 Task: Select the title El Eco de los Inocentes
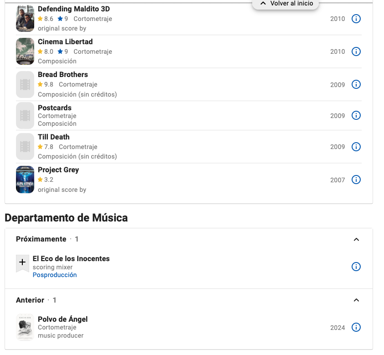pos(71,258)
